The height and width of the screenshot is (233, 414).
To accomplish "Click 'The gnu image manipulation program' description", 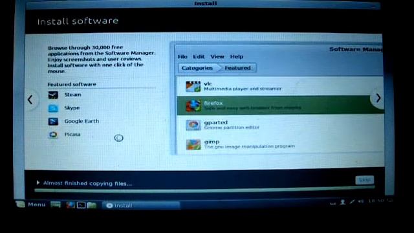I will click(x=250, y=146).
